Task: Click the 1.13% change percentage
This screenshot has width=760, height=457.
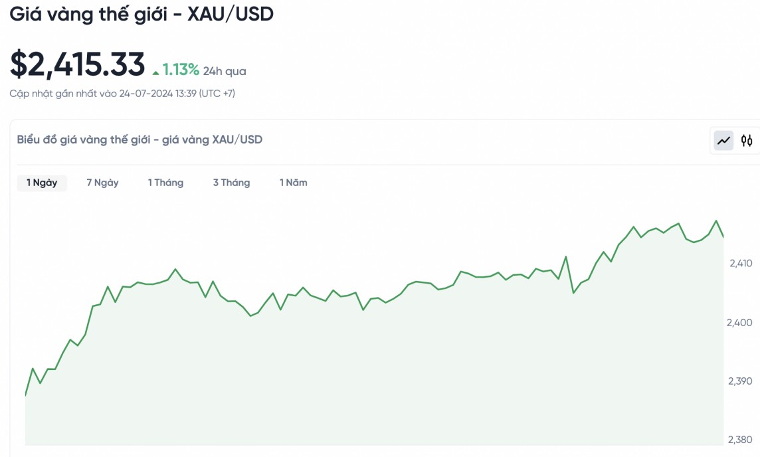Action: coord(181,69)
